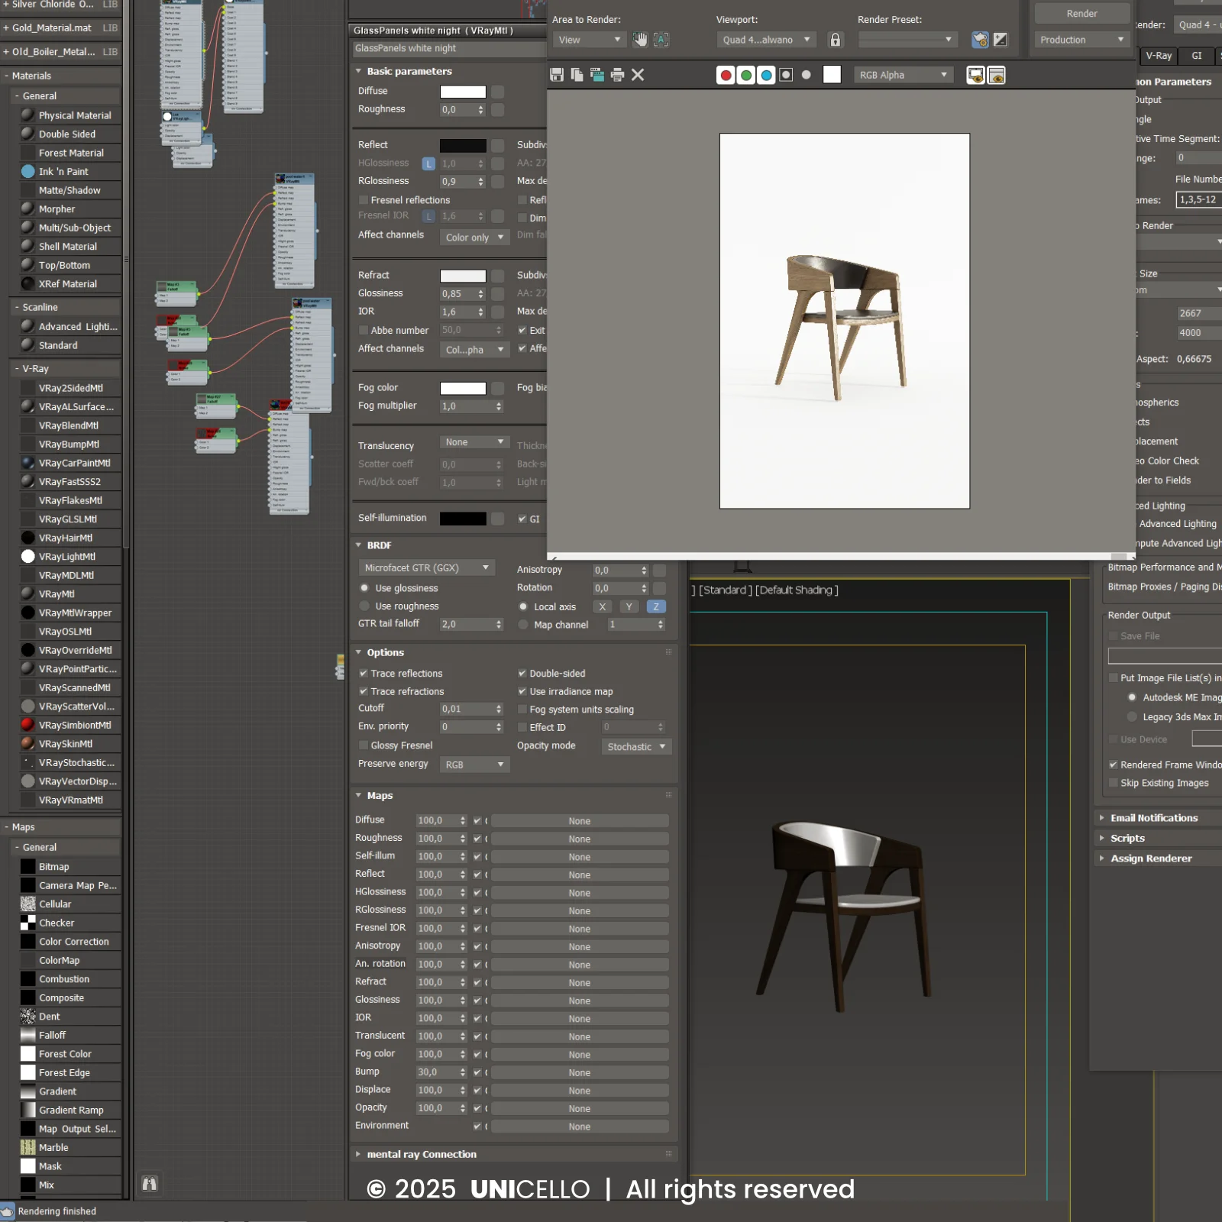1222x1222 pixels.
Task: Click the GlassPanels white night name field
Action: pos(448,48)
